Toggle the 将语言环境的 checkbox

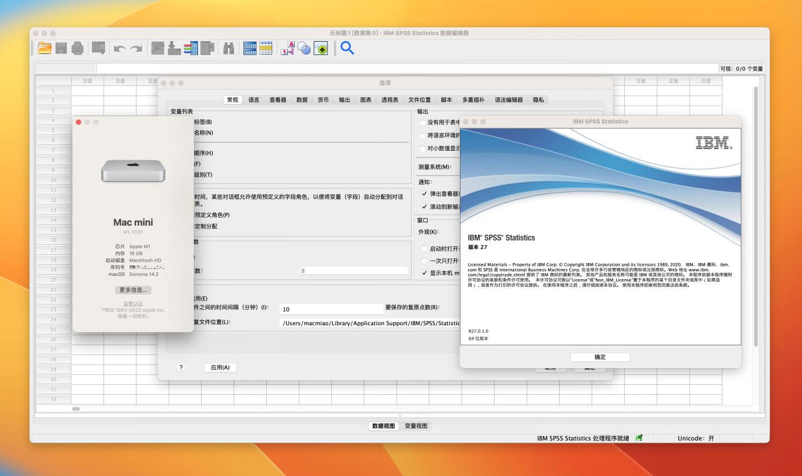click(x=423, y=135)
